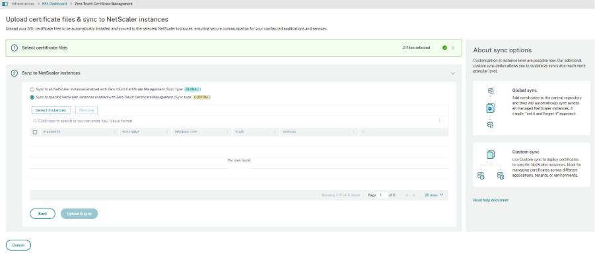
Task: Sort by HOST NAME column
Action: click(145, 132)
